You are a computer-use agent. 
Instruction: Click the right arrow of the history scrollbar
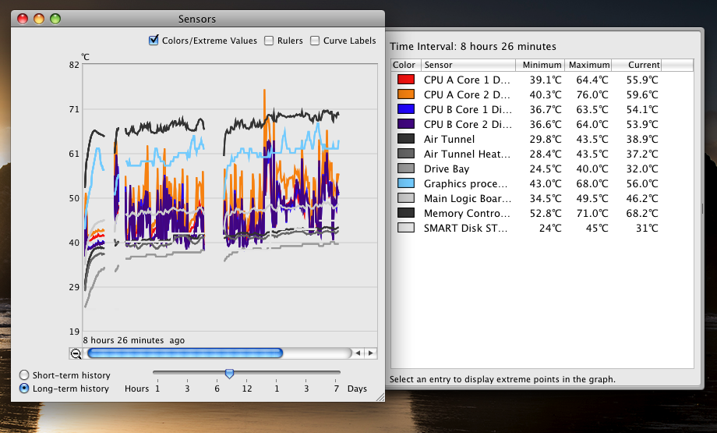371,353
